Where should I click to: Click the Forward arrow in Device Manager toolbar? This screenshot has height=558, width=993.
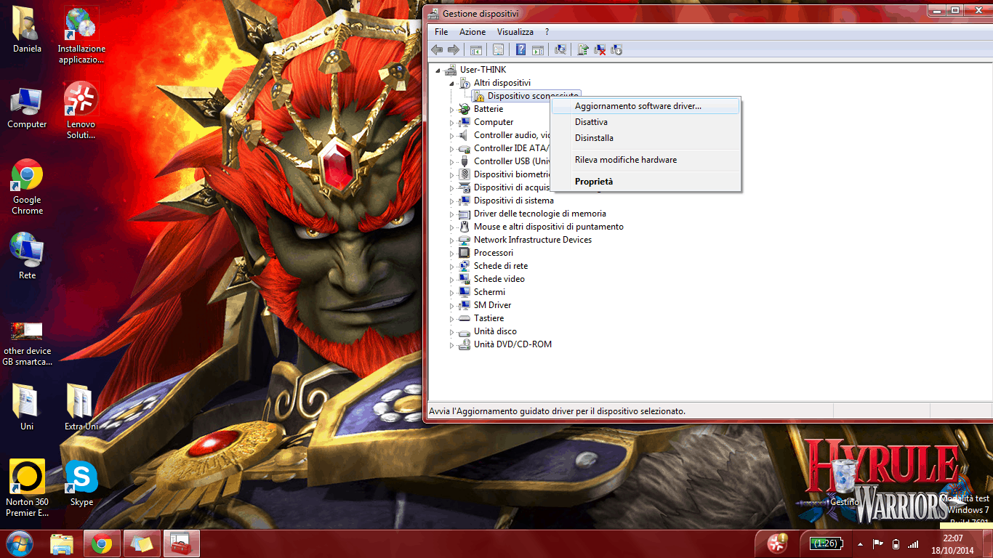(453, 49)
